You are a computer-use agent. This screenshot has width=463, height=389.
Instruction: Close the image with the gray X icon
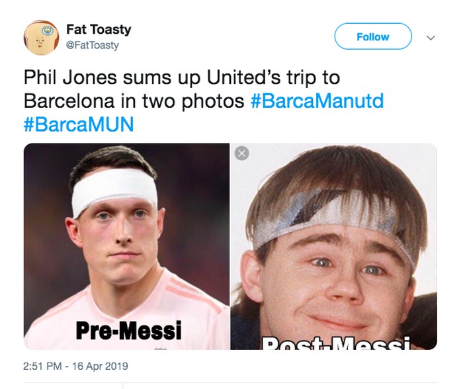pyautogui.click(x=242, y=153)
